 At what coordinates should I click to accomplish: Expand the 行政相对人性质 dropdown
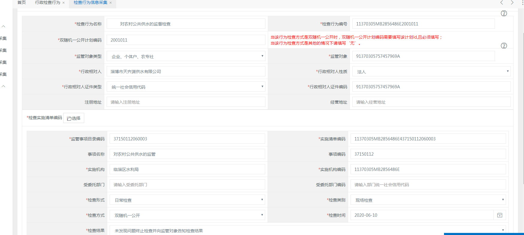click(x=431, y=72)
